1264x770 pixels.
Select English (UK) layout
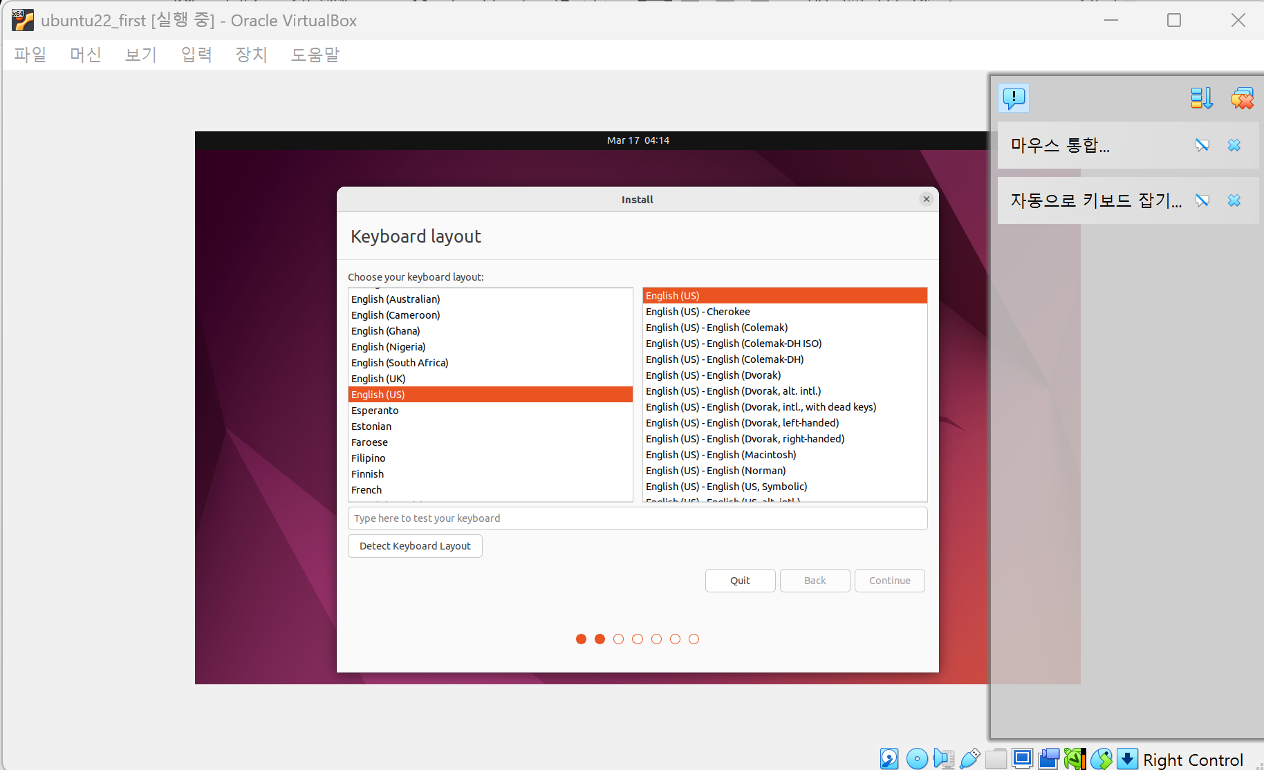pyautogui.click(x=490, y=379)
